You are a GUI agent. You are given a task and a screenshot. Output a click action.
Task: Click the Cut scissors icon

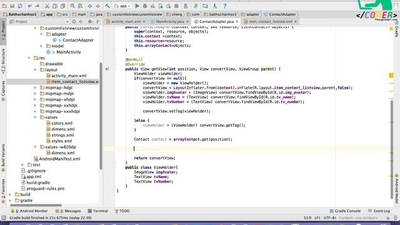click(x=47, y=6)
